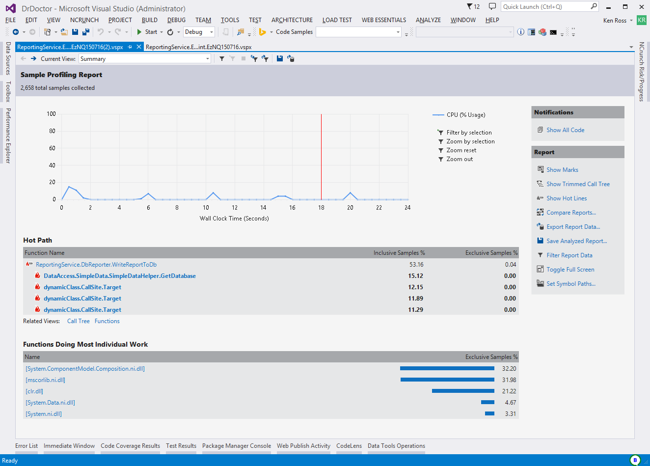
Task: Click the Show Trimmed Call Tree link
Action: [x=578, y=184]
